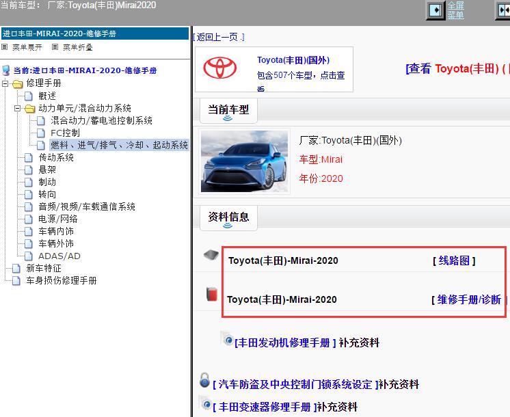Click the page icon next to 车身损伤修理手册
Viewport: 510px width, 417px height.
coord(16,281)
